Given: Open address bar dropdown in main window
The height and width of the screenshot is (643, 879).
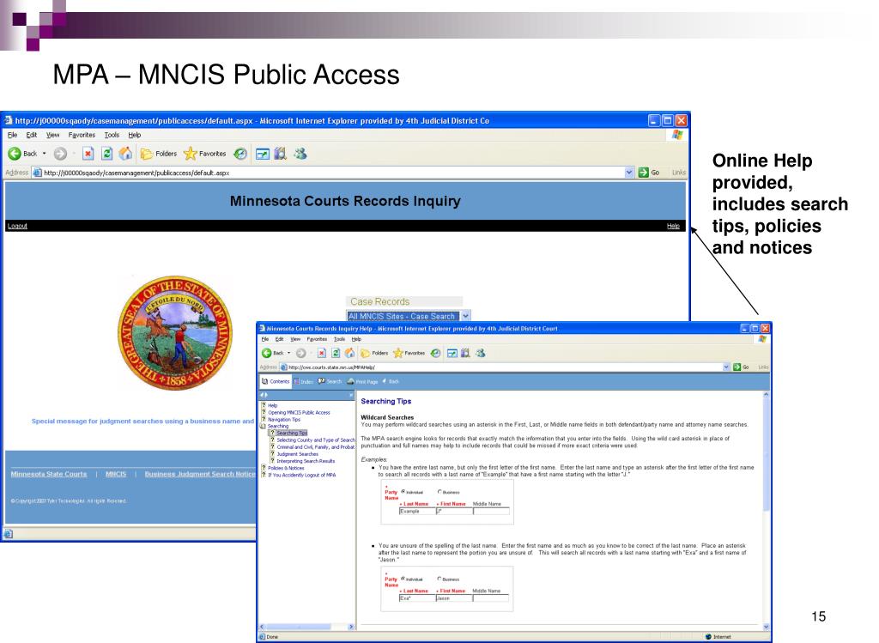Looking at the screenshot, I should point(629,173).
